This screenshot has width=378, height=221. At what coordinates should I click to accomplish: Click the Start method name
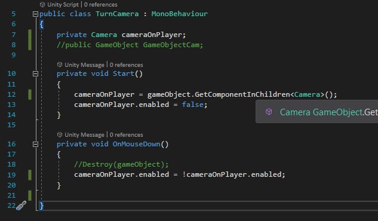124,73
